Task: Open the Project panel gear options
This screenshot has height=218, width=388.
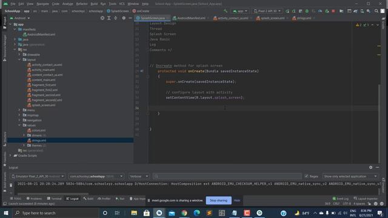Action: pos(124,18)
